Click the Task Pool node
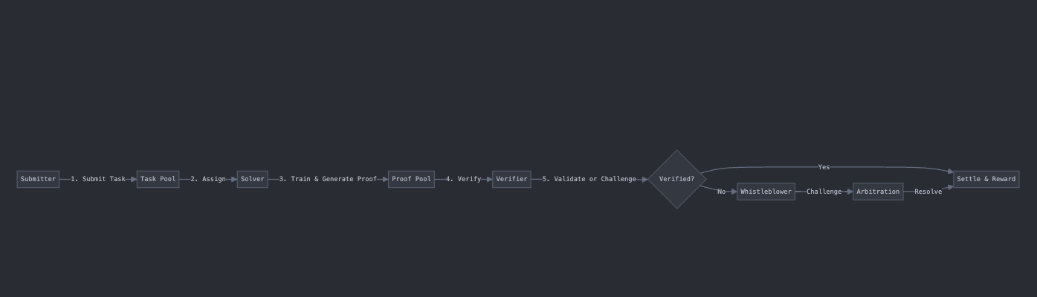 pos(158,179)
